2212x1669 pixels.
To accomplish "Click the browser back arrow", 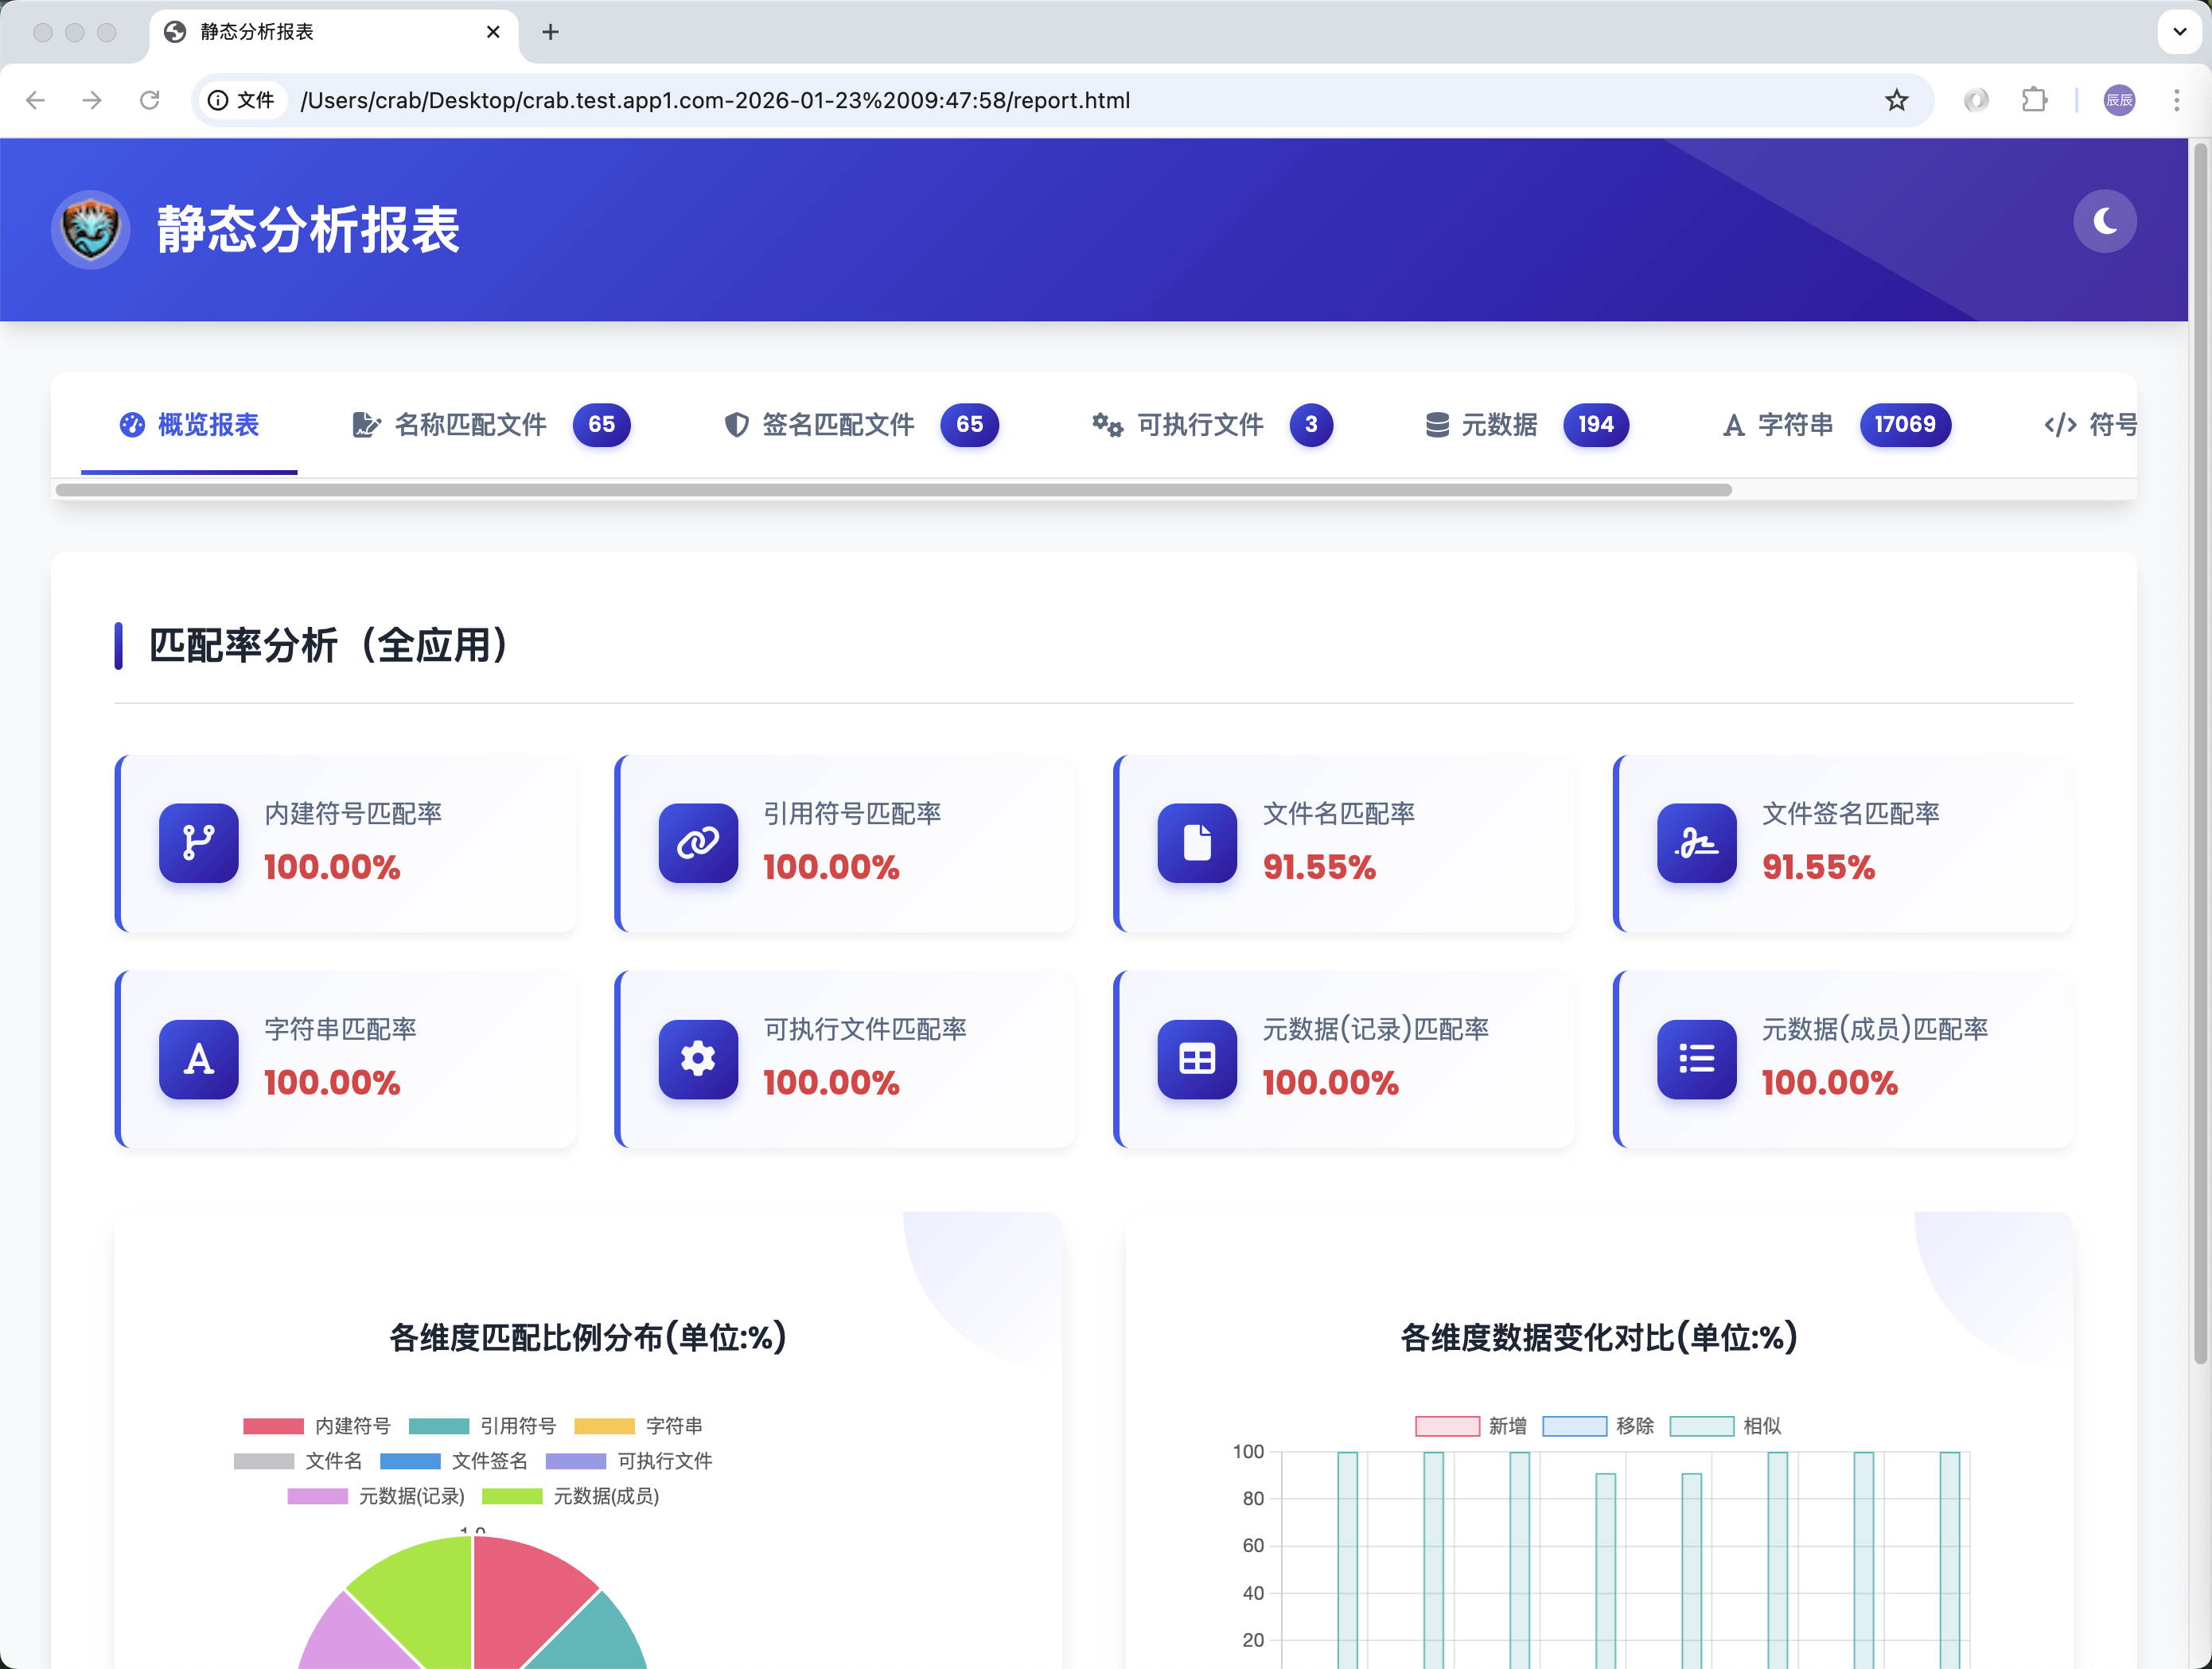I will (x=36, y=100).
